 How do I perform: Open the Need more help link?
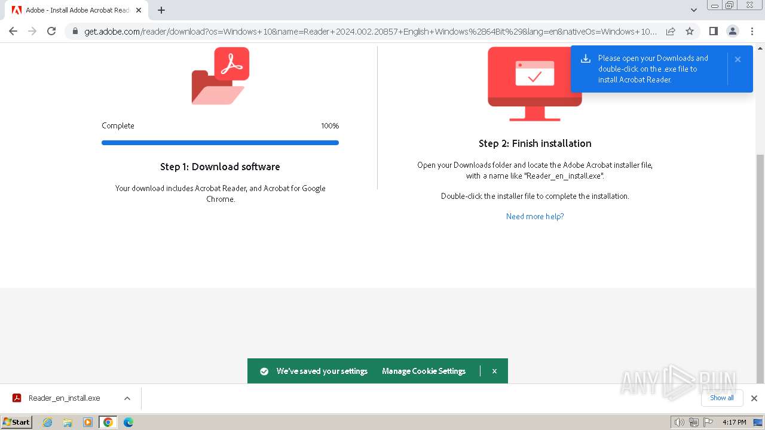coord(535,216)
